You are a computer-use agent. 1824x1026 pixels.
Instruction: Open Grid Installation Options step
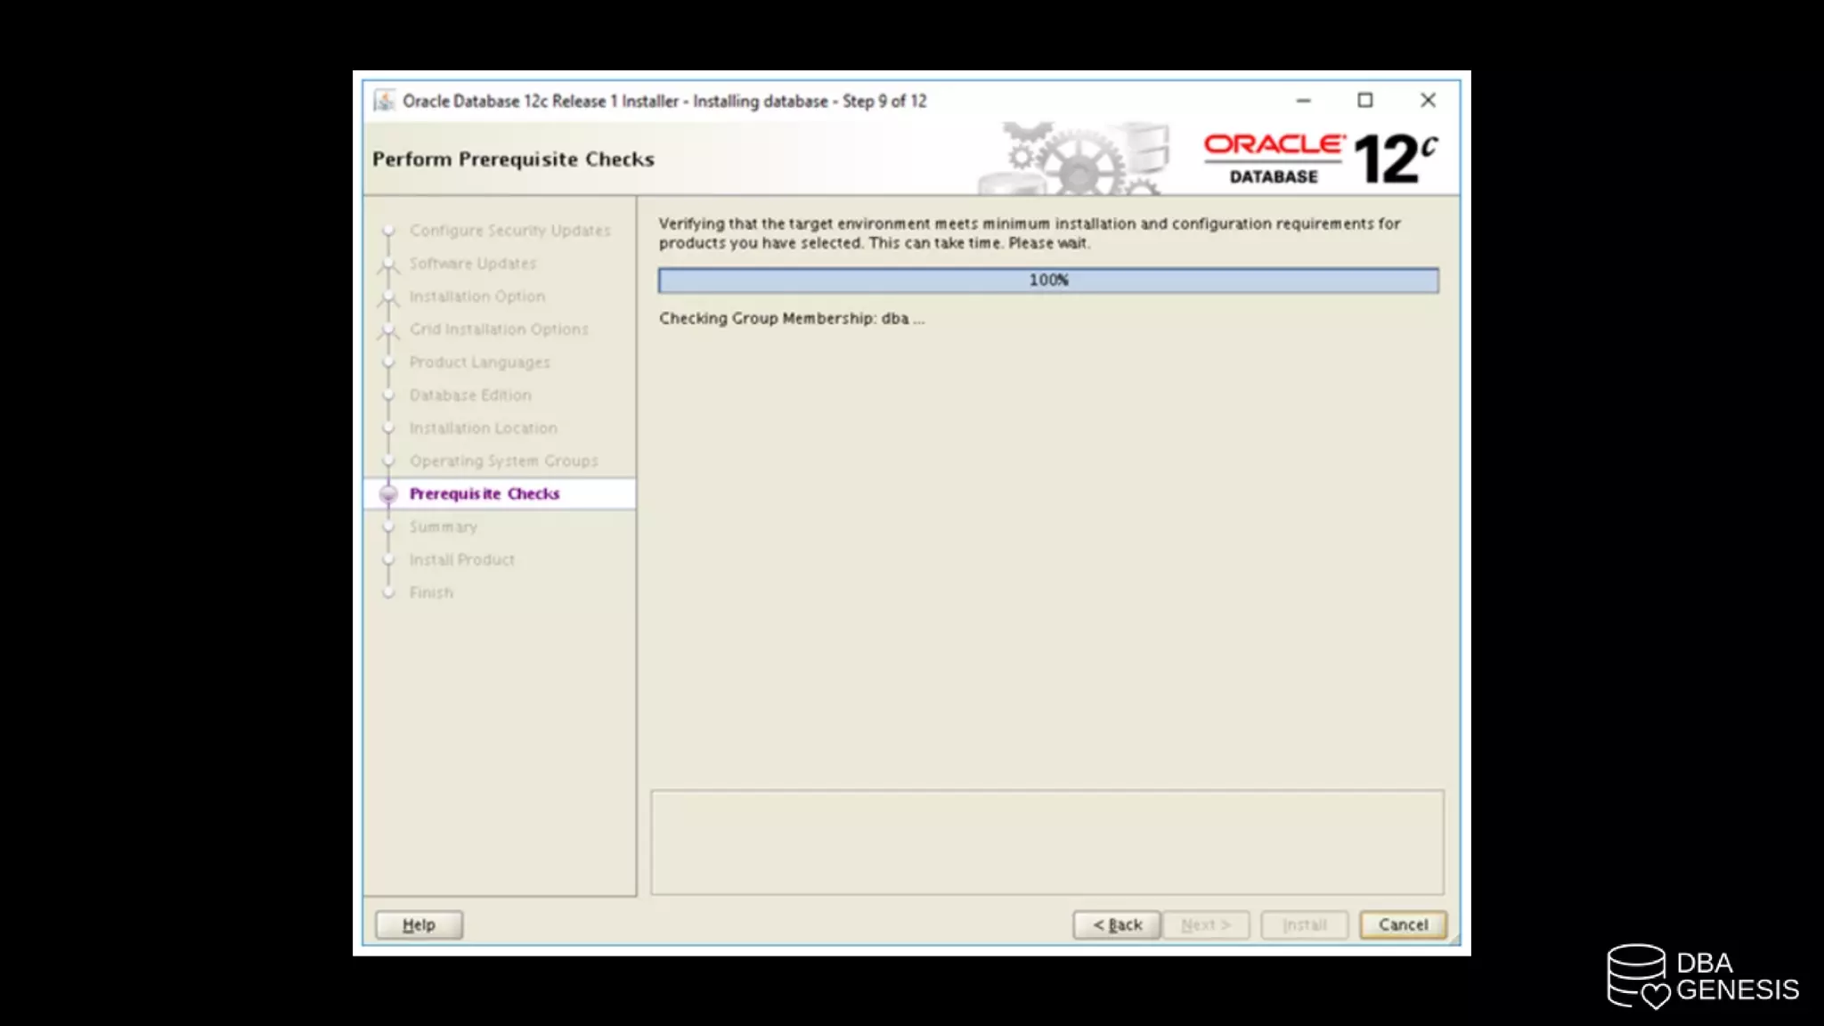tap(499, 330)
